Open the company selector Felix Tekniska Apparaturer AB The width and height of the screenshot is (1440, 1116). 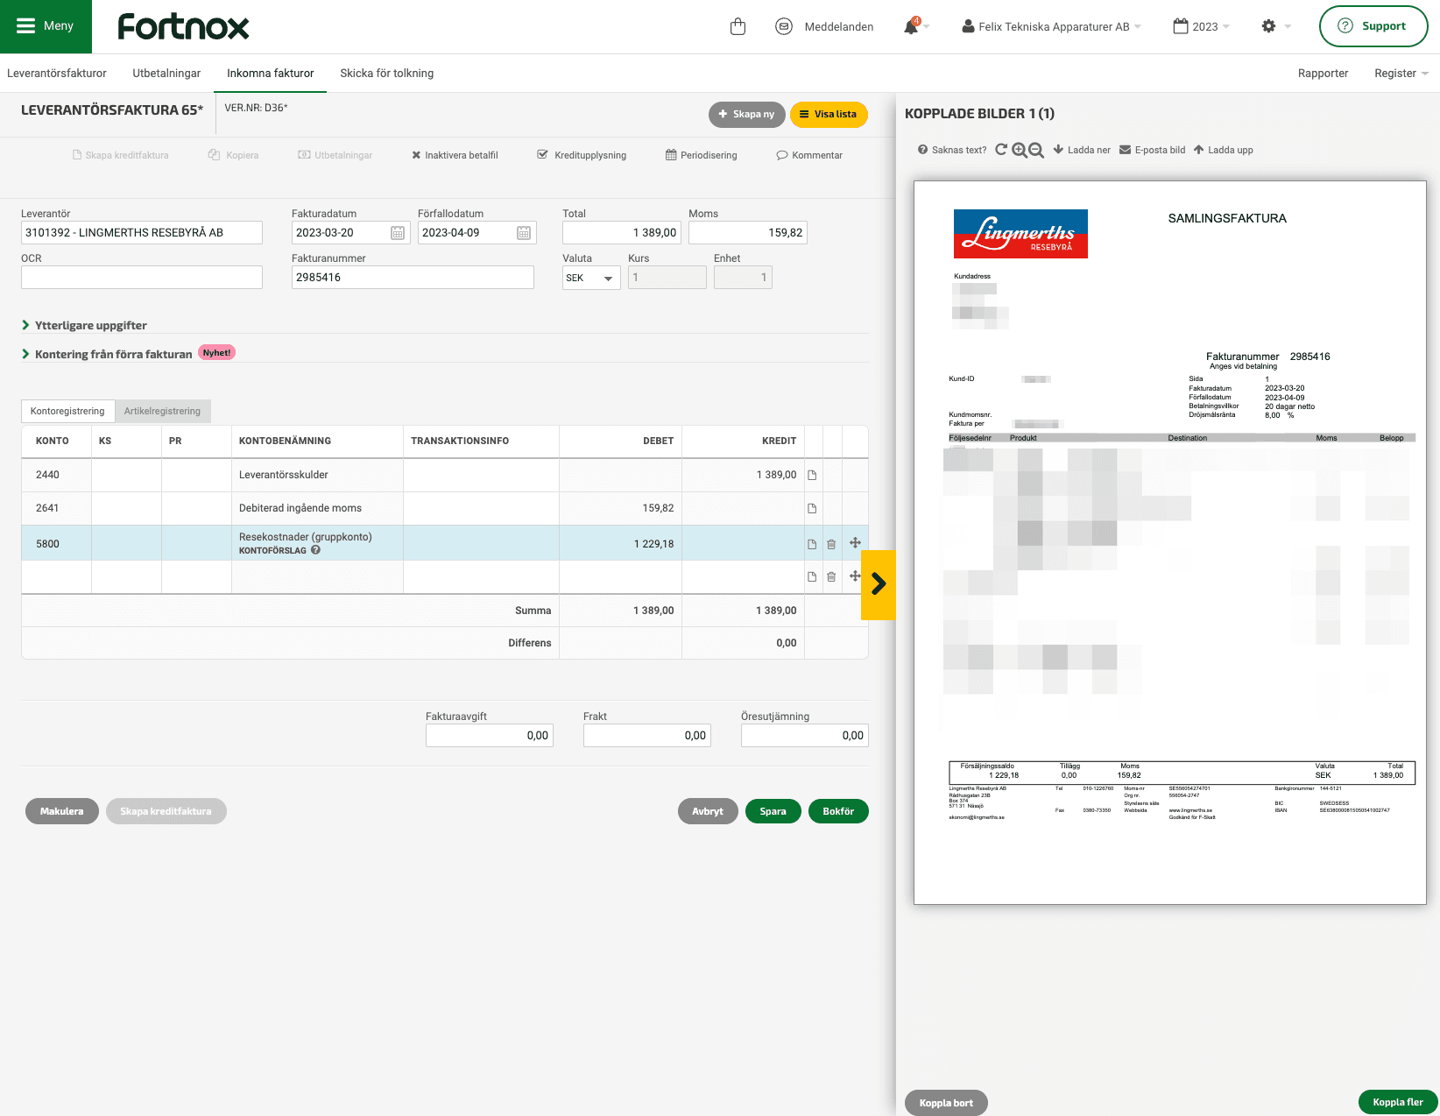pos(1052,26)
